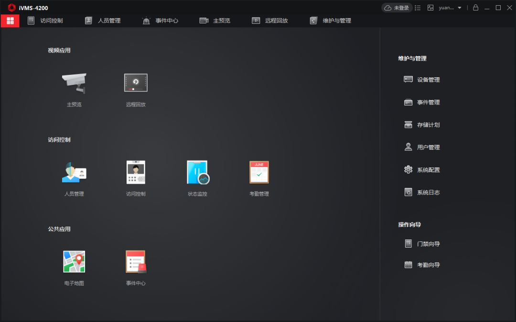
Task: Start the 门禁向导 wizard
Action: point(422,244)
